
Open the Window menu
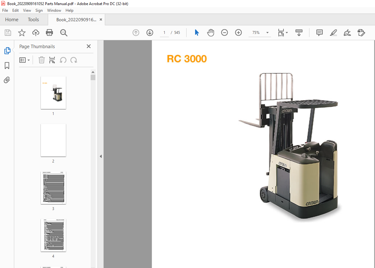point(54,10)
